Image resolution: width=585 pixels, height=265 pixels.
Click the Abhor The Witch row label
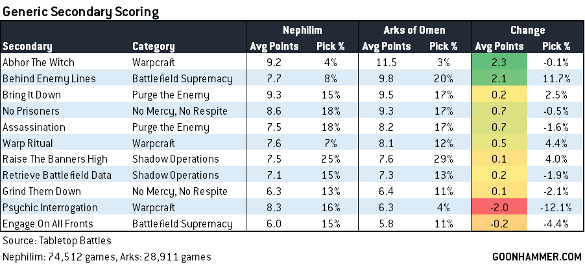pos(38,63)
